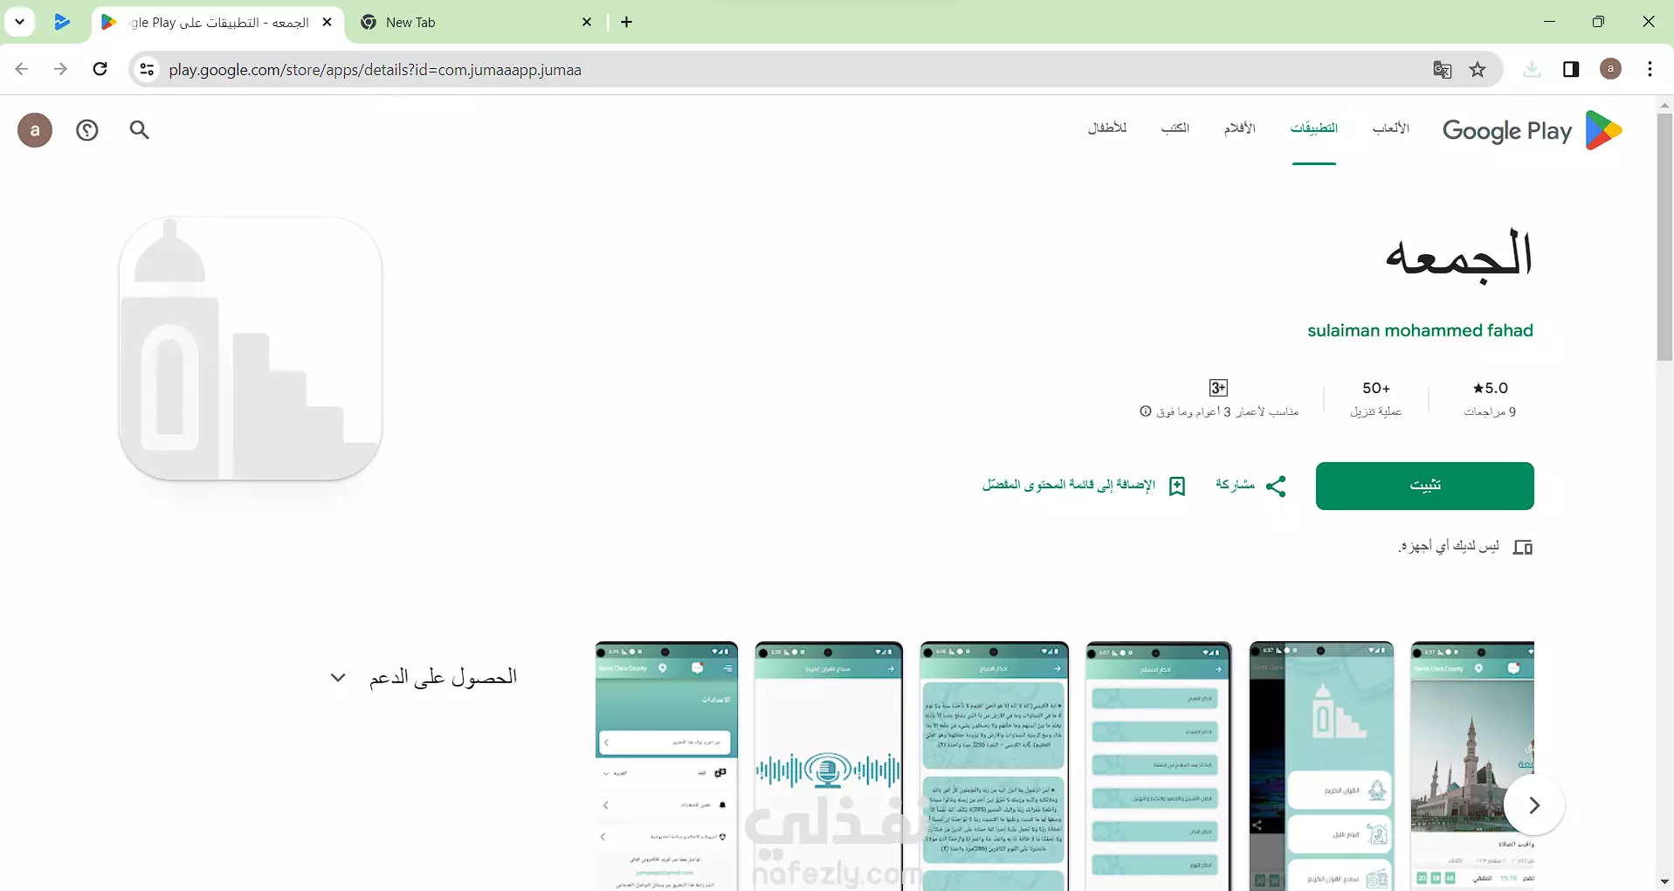Open the mosque photo screenshot thumbnail
Viewport: 1674px width, 891px height.
[1472, 766]
